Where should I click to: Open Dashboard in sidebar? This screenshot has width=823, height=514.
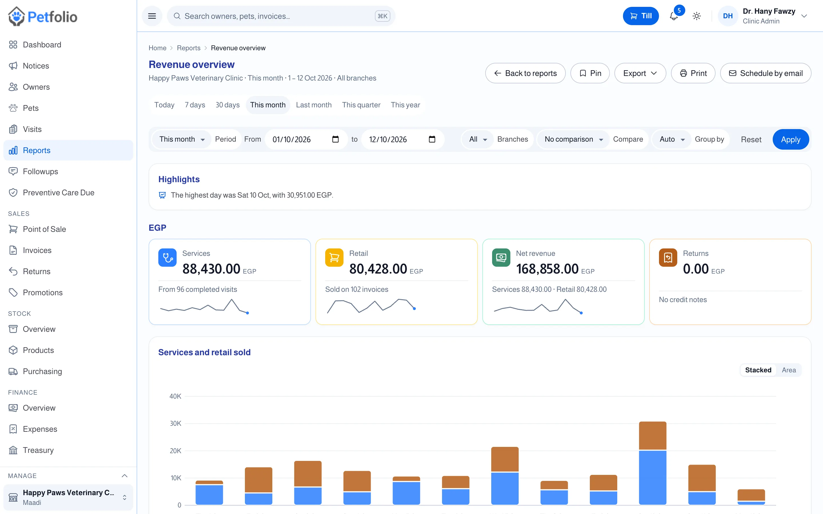[68, 45]
